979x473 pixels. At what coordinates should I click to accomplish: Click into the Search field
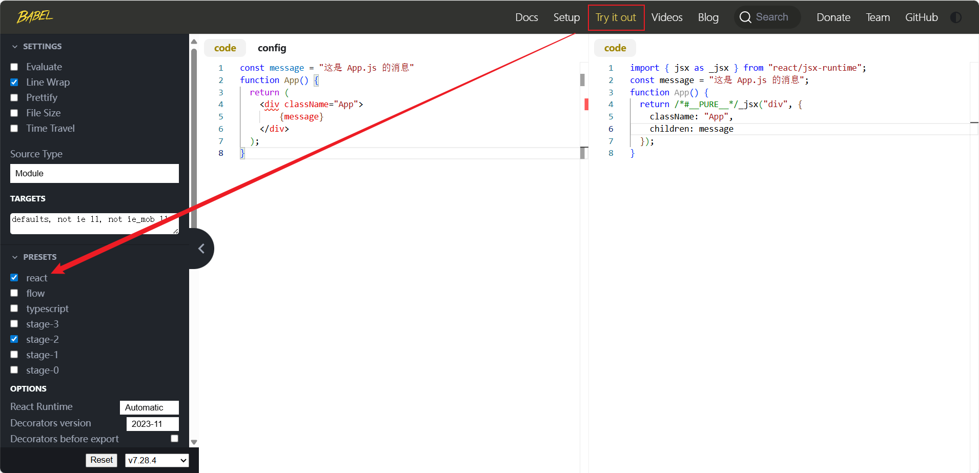767,17
